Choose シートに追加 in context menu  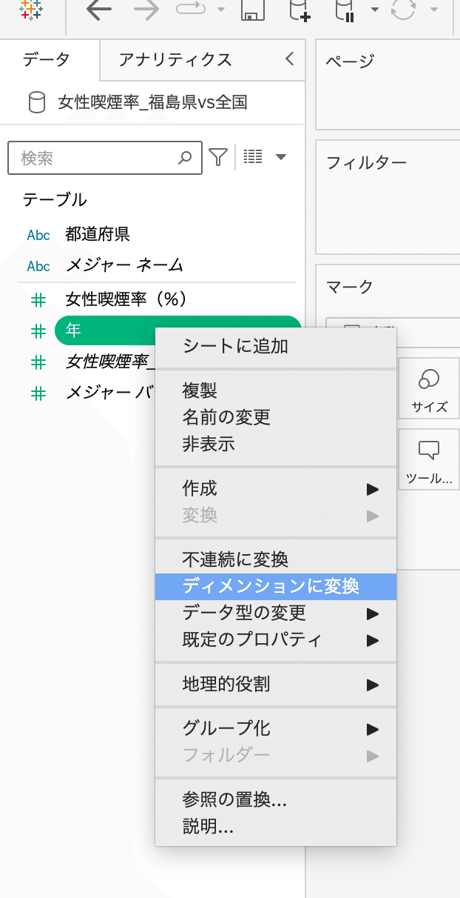point(276,346)
